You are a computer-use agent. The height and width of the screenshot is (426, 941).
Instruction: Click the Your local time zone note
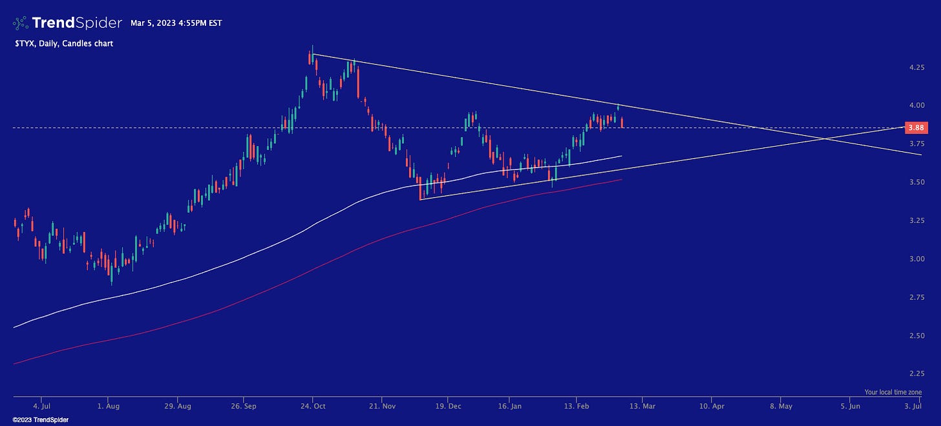click(893, 392)
